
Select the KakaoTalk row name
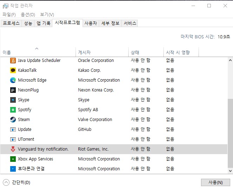27,70
